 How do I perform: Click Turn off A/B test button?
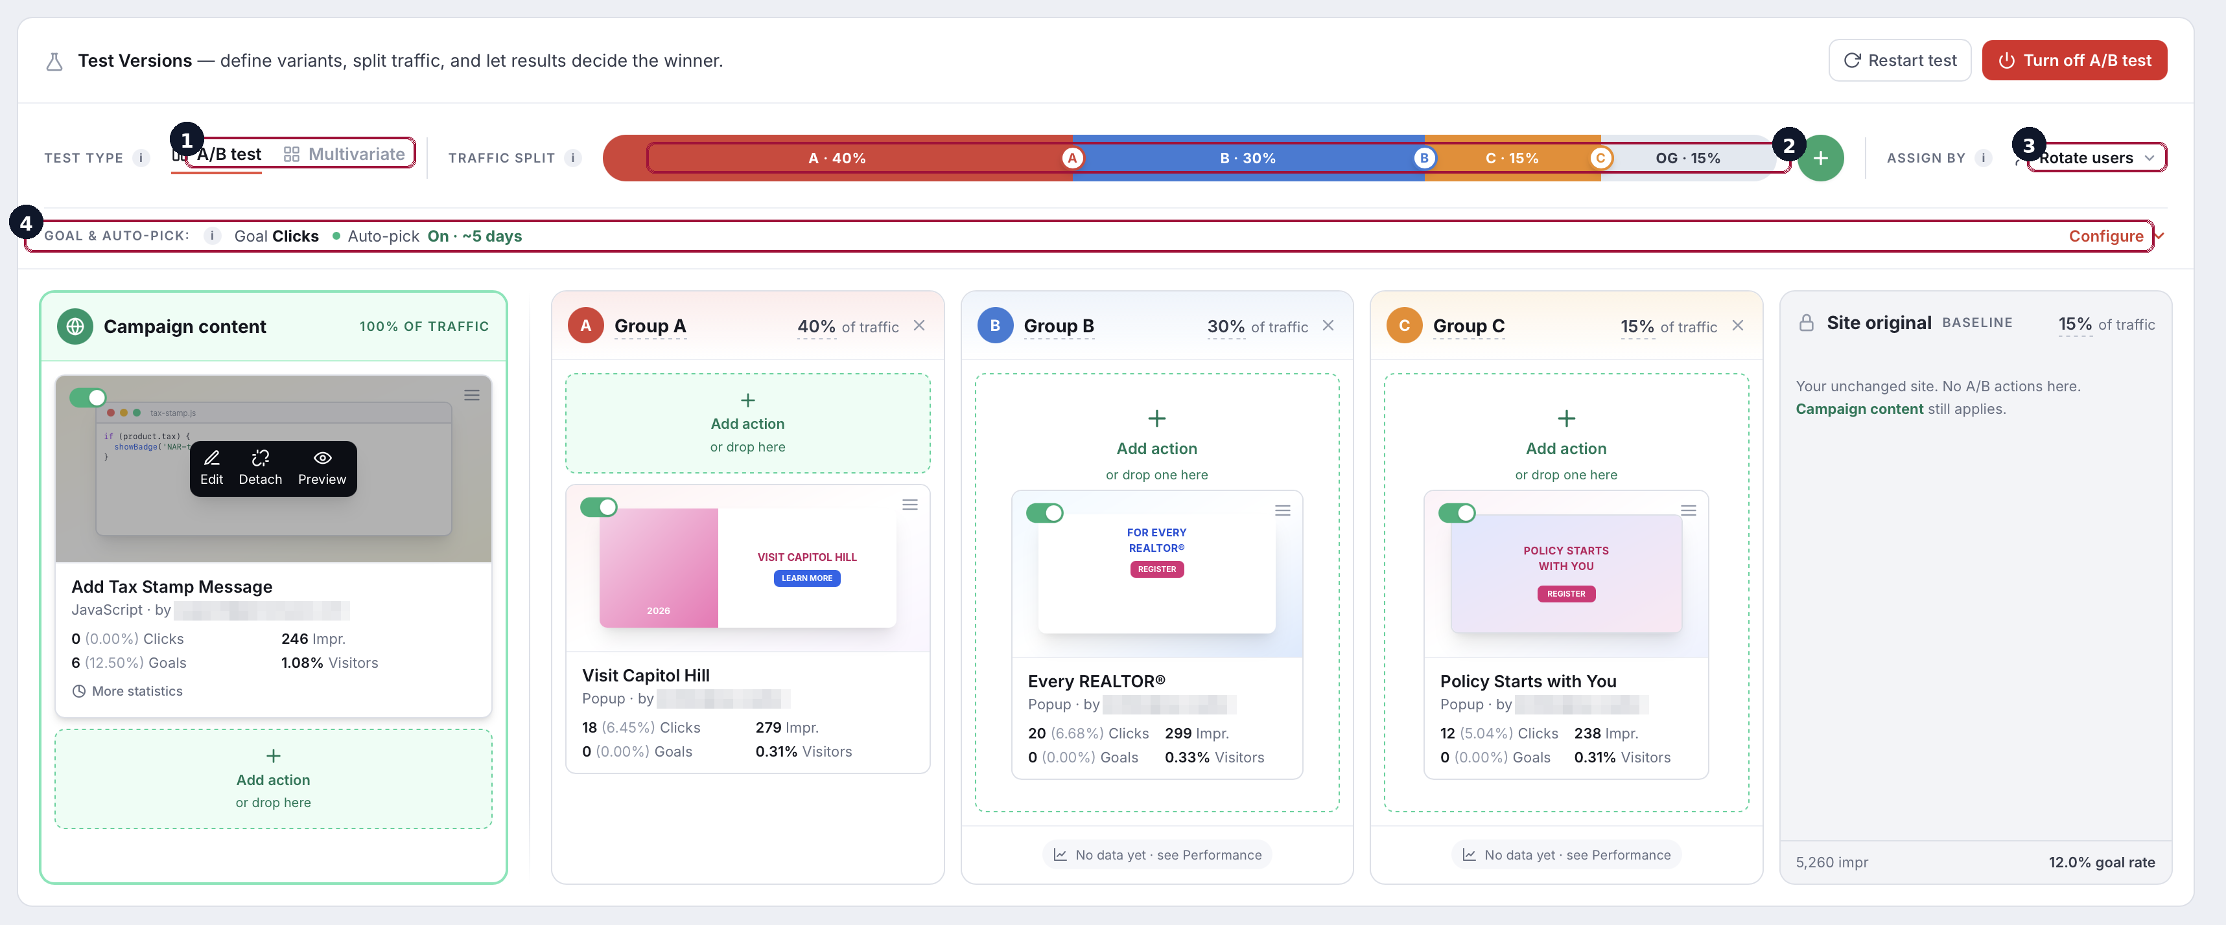click(2074, 60)
